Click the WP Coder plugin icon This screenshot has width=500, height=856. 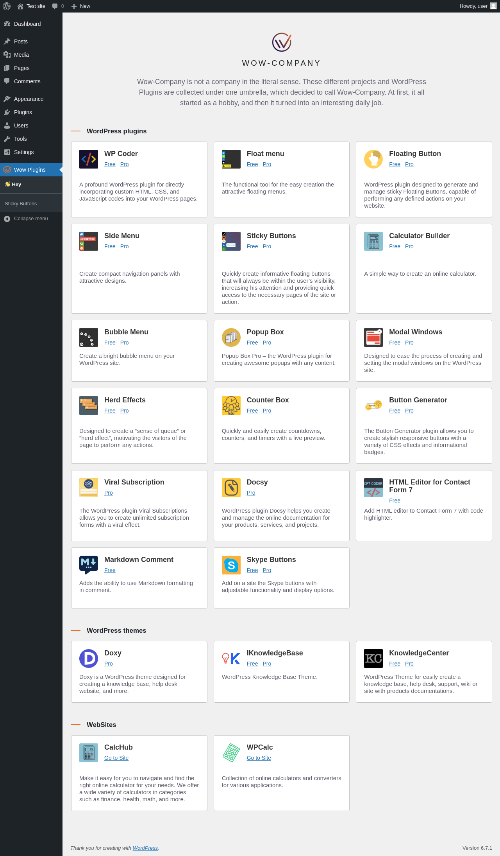pos(89,159)
